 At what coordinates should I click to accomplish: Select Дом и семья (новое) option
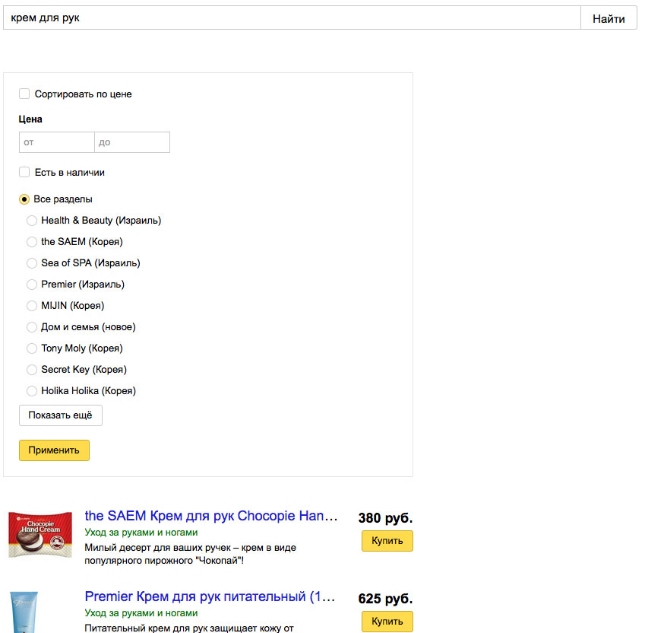[32, 327]
